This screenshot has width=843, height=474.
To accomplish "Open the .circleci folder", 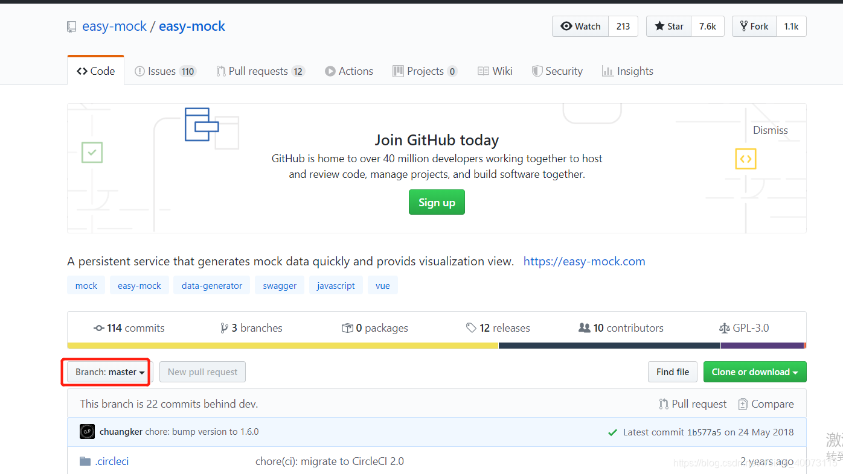I will pyautogui.click(x=112, y=461).
